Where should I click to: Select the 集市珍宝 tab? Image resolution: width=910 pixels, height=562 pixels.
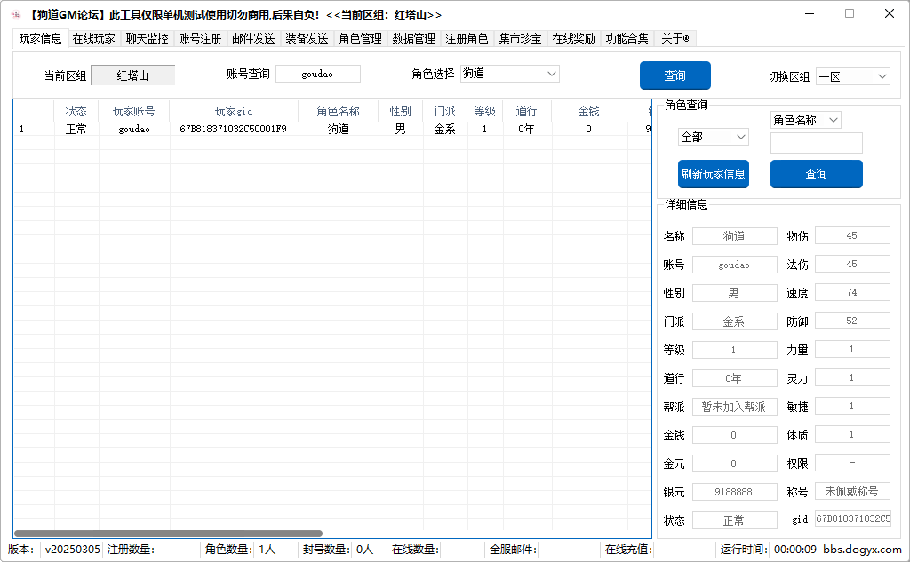(520, 38)
